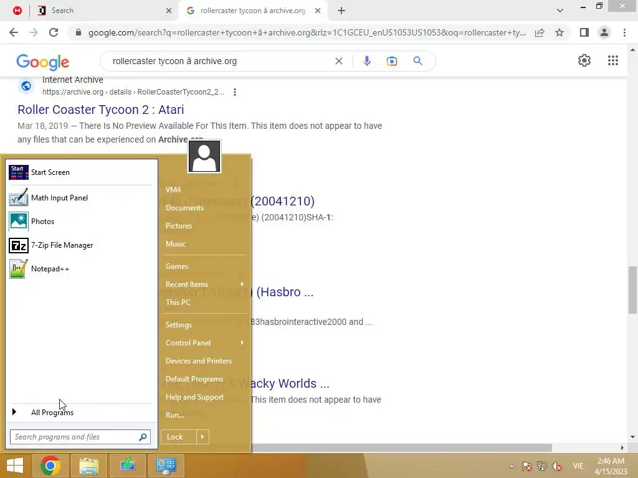This screenshot has width=638, height=478.
Task: Open Chrome from the taskbar
Action: click(x=50, y=466)
